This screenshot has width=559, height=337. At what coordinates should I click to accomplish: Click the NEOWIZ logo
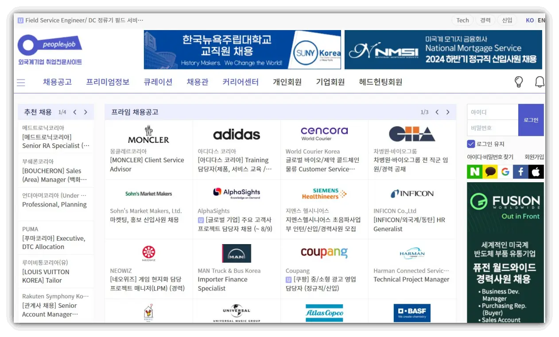point(148,253)
